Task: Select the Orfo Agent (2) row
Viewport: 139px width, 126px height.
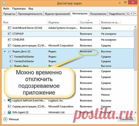Action: click(68, 112)
